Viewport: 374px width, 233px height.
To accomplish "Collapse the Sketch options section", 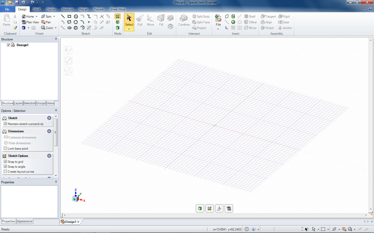I will tap(49, 118).
